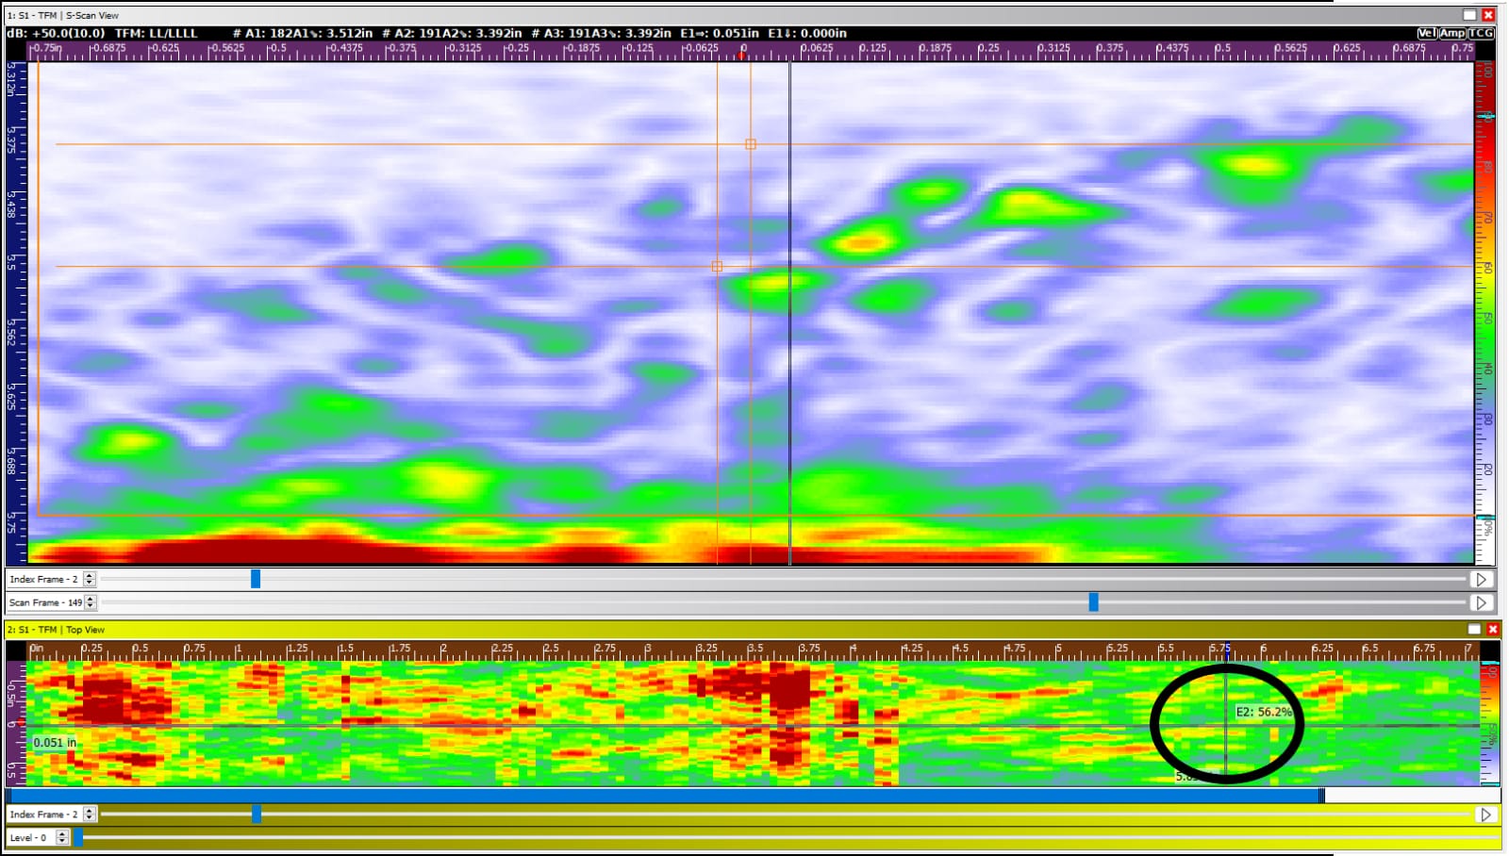Step the S-Scan Index Frame spinner
The height and width of the screenshot is (856, 1509).
(90, 579)
